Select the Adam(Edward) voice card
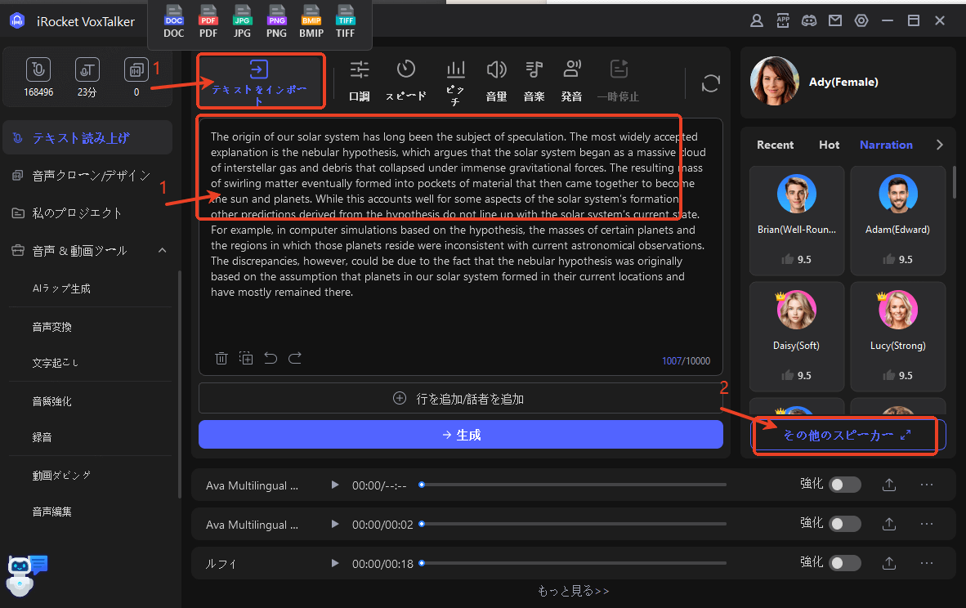The height and width of the screenshot is (608, 966). click(897, 221)
